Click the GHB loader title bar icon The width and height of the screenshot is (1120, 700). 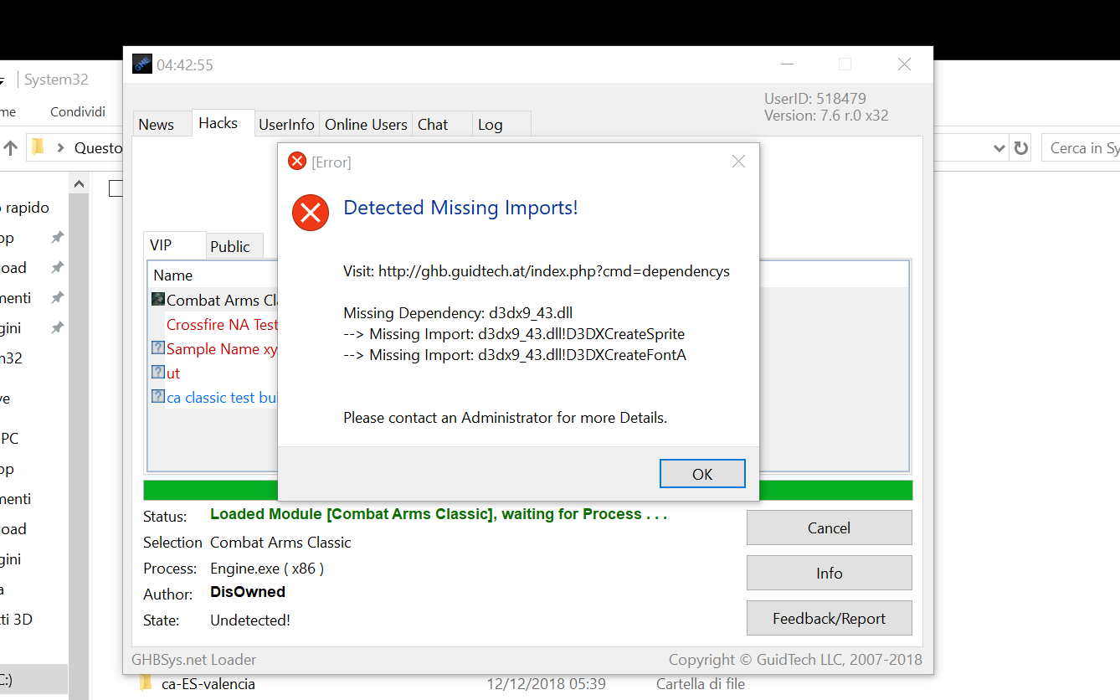pos(142,64)
